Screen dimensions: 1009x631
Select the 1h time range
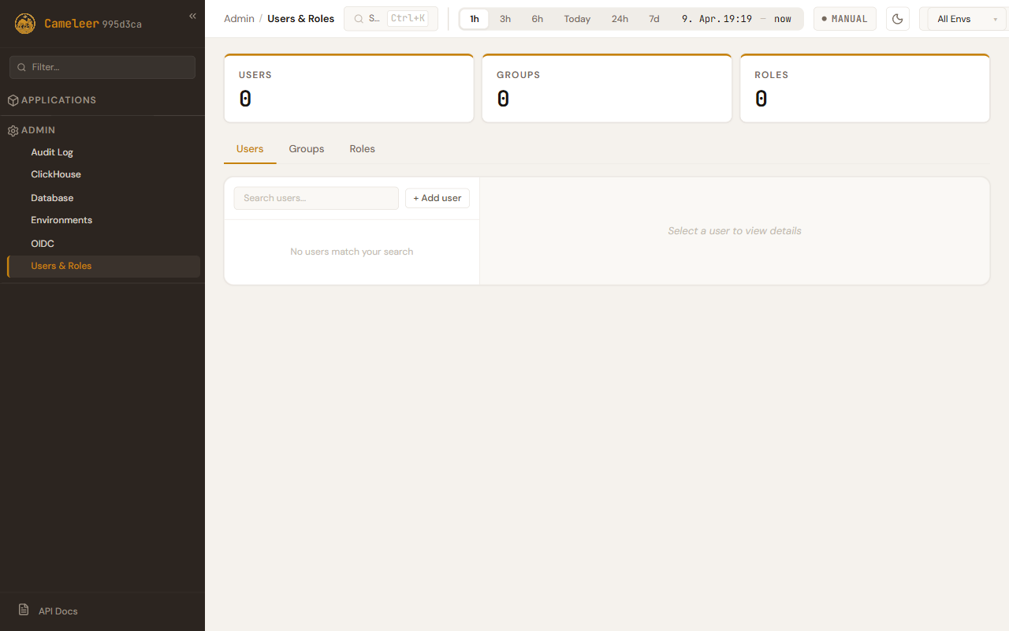point(475,19)
